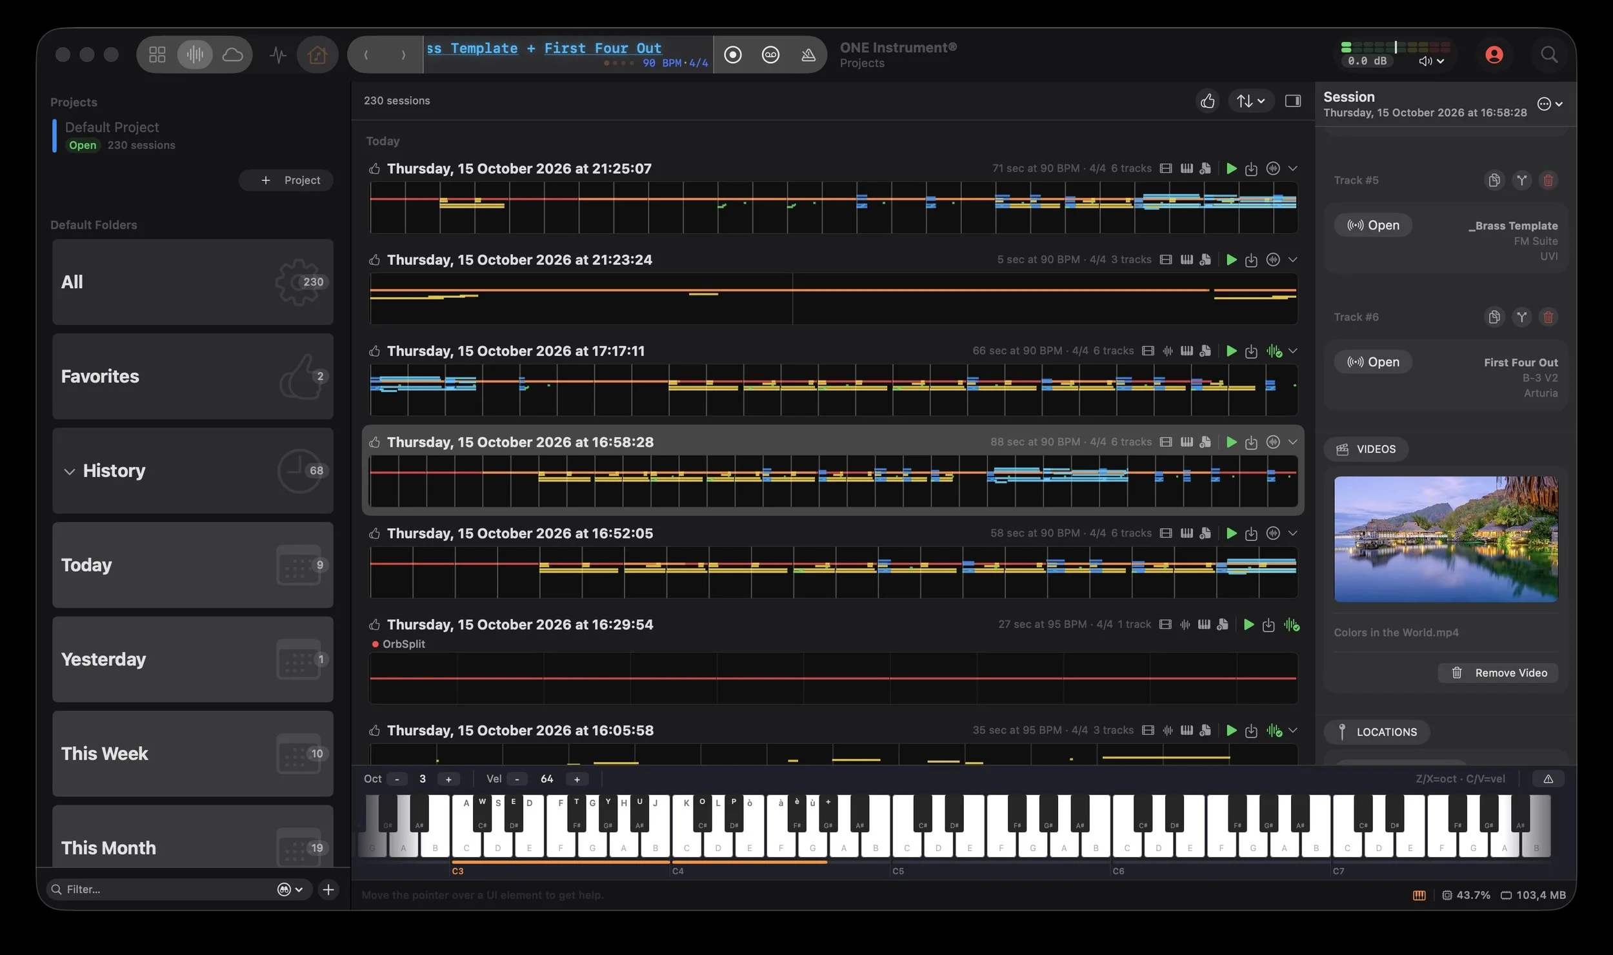Toggle the tape loop recorder icon

pos(770,55)
